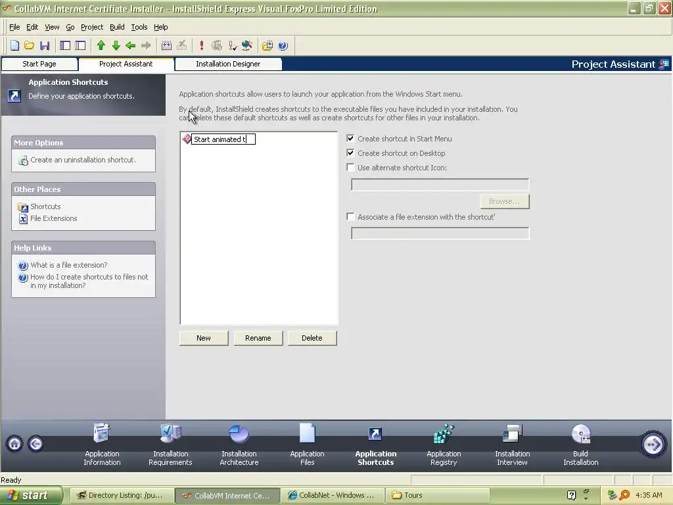Open File Extensions under Other Places
The width and height of the screenshot is (673, 505).
coord(54,218)
